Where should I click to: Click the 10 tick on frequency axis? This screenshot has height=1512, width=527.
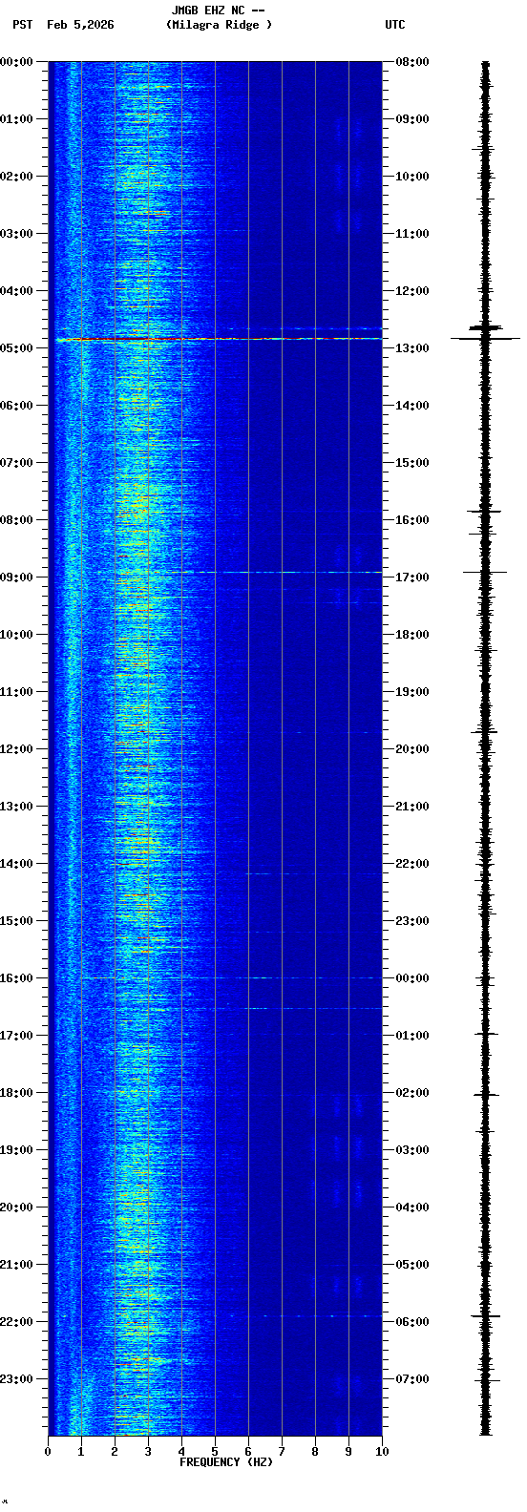[x=382, y=1452]
